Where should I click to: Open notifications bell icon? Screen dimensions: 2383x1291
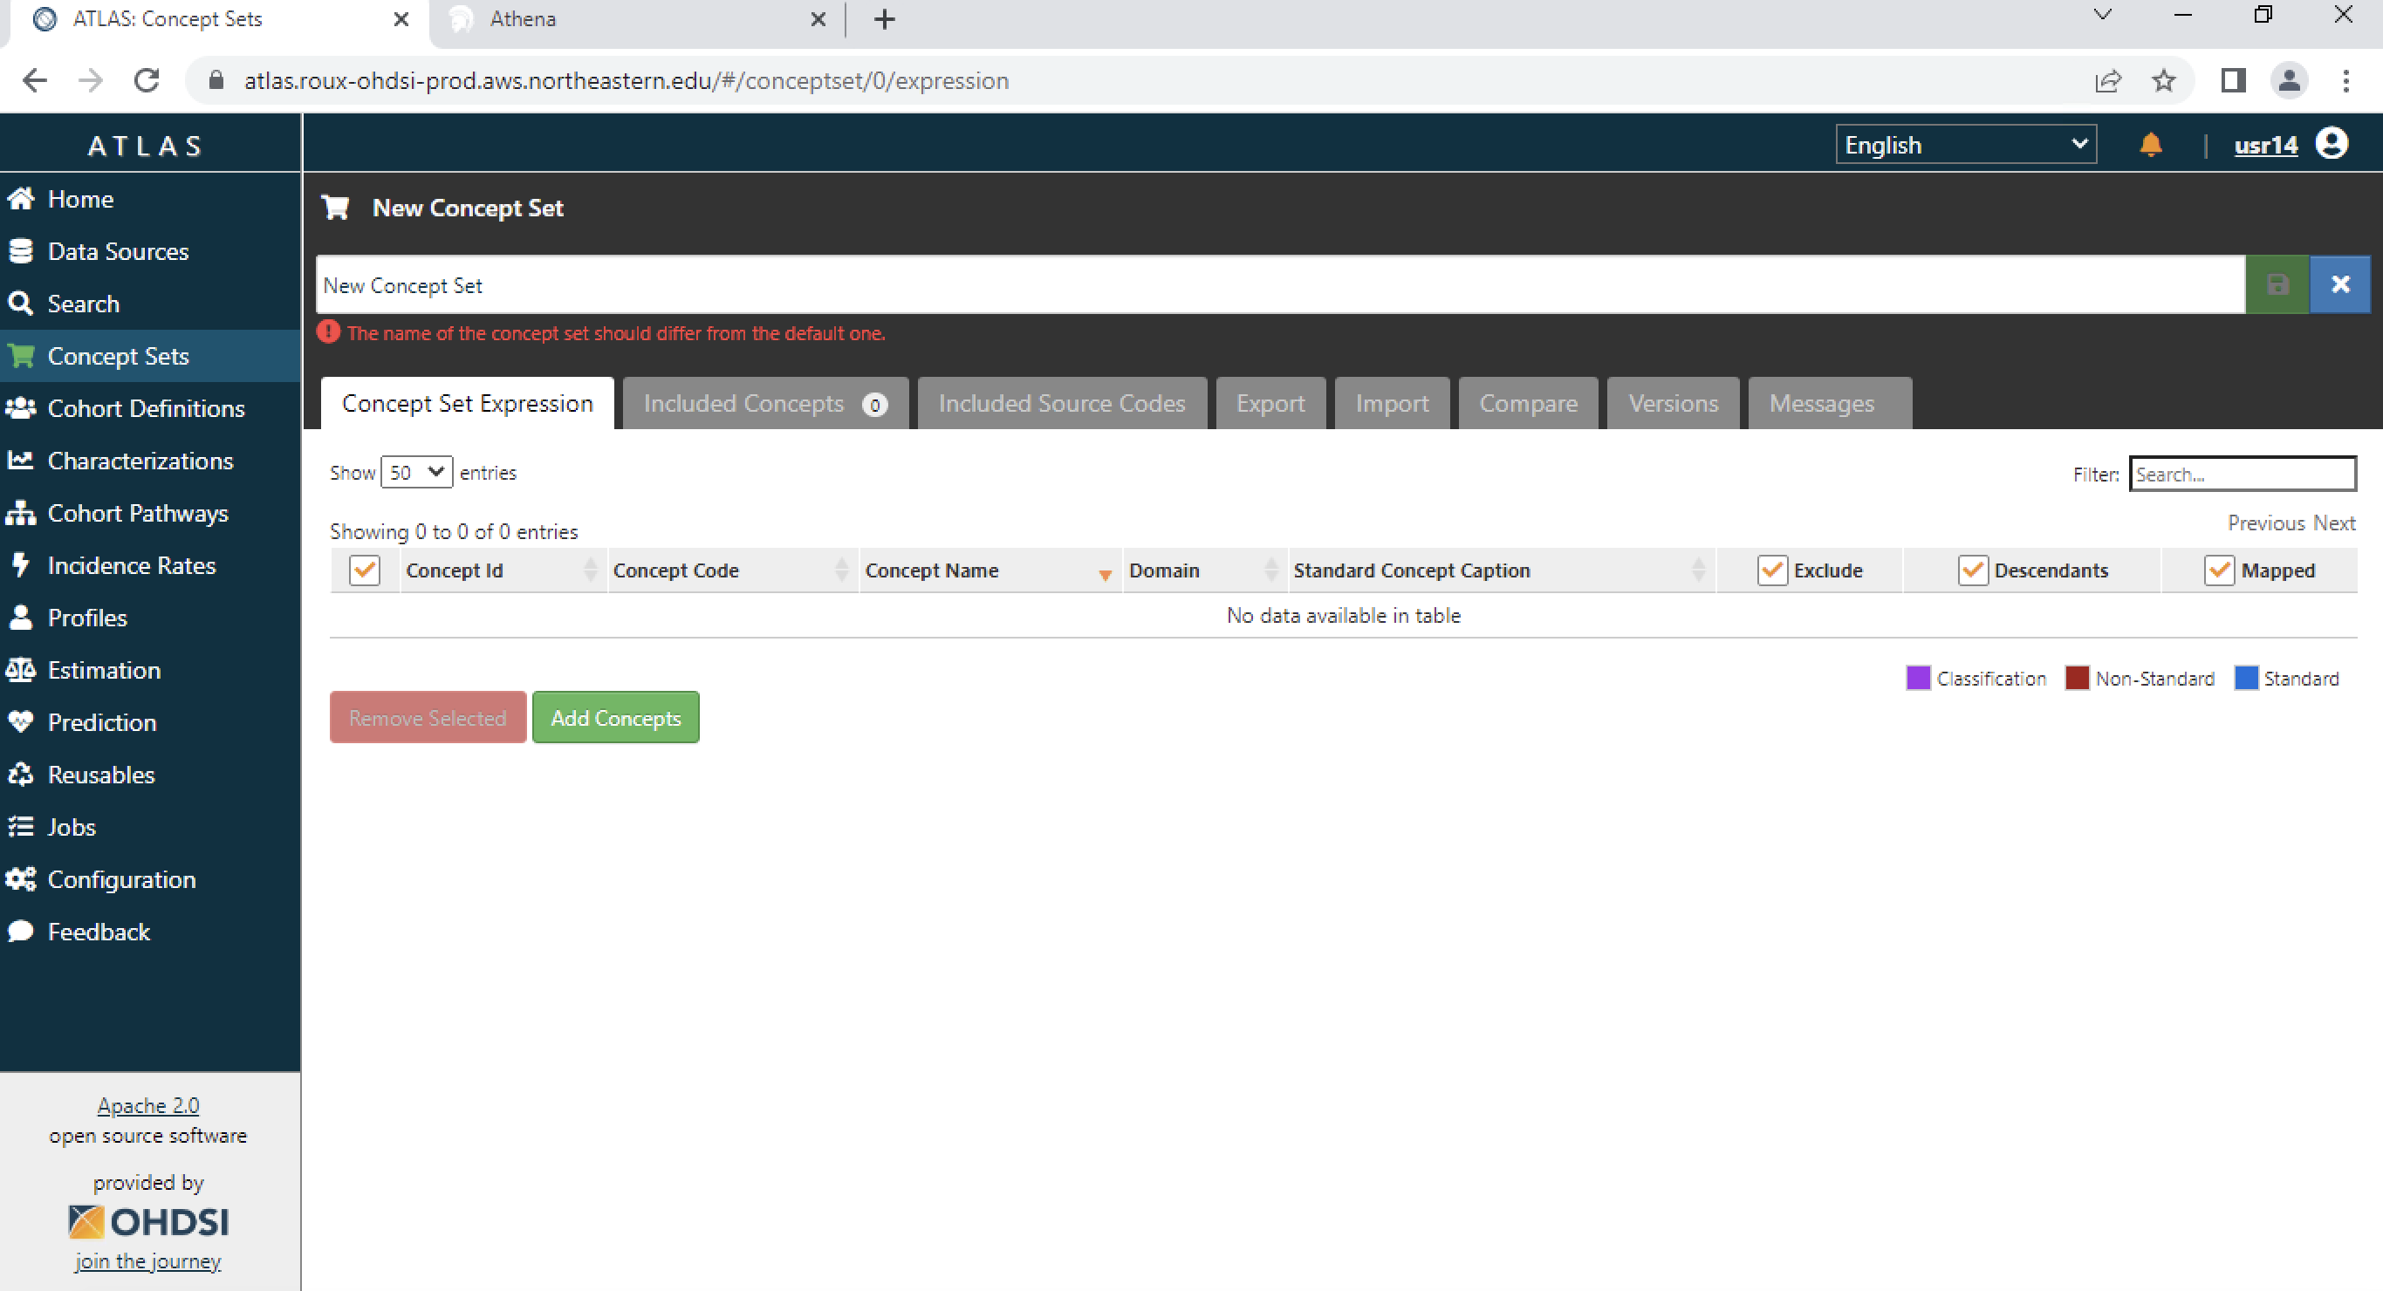point(2150,145)
